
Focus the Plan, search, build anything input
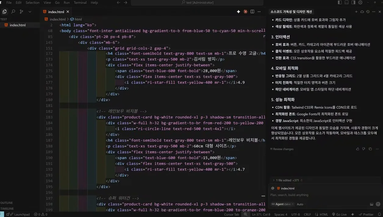click(x=325, y=195)
